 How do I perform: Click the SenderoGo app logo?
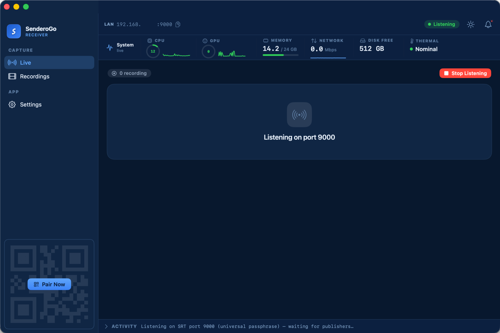(14, 31)
